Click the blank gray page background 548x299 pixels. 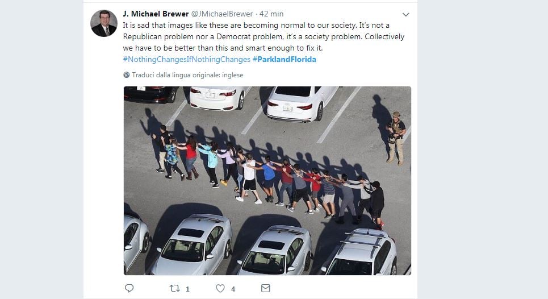click(x=482, y=151)
